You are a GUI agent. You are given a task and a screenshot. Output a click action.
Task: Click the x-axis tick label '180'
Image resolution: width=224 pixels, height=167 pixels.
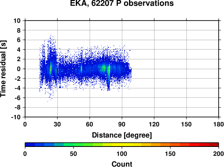coord(219,124)
